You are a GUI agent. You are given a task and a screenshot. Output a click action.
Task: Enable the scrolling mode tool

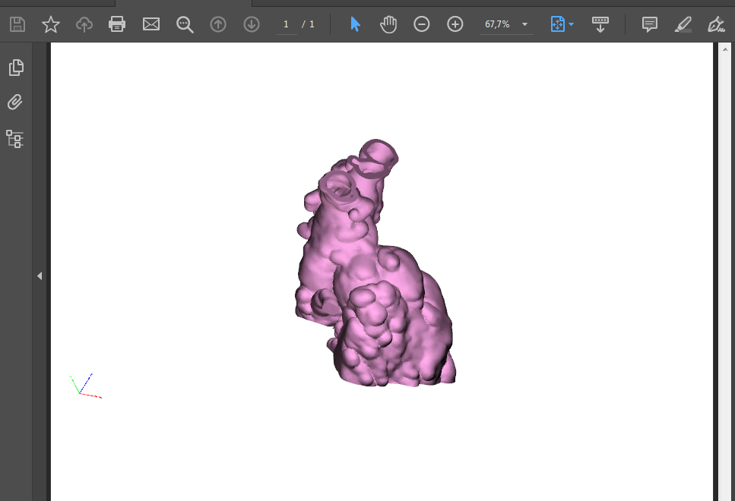click(x=600, y=24)
